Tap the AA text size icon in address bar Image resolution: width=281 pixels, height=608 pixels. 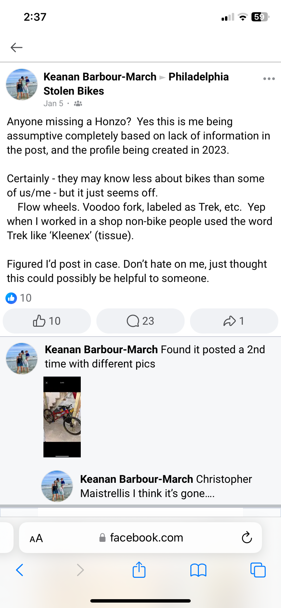click(36, 538)
